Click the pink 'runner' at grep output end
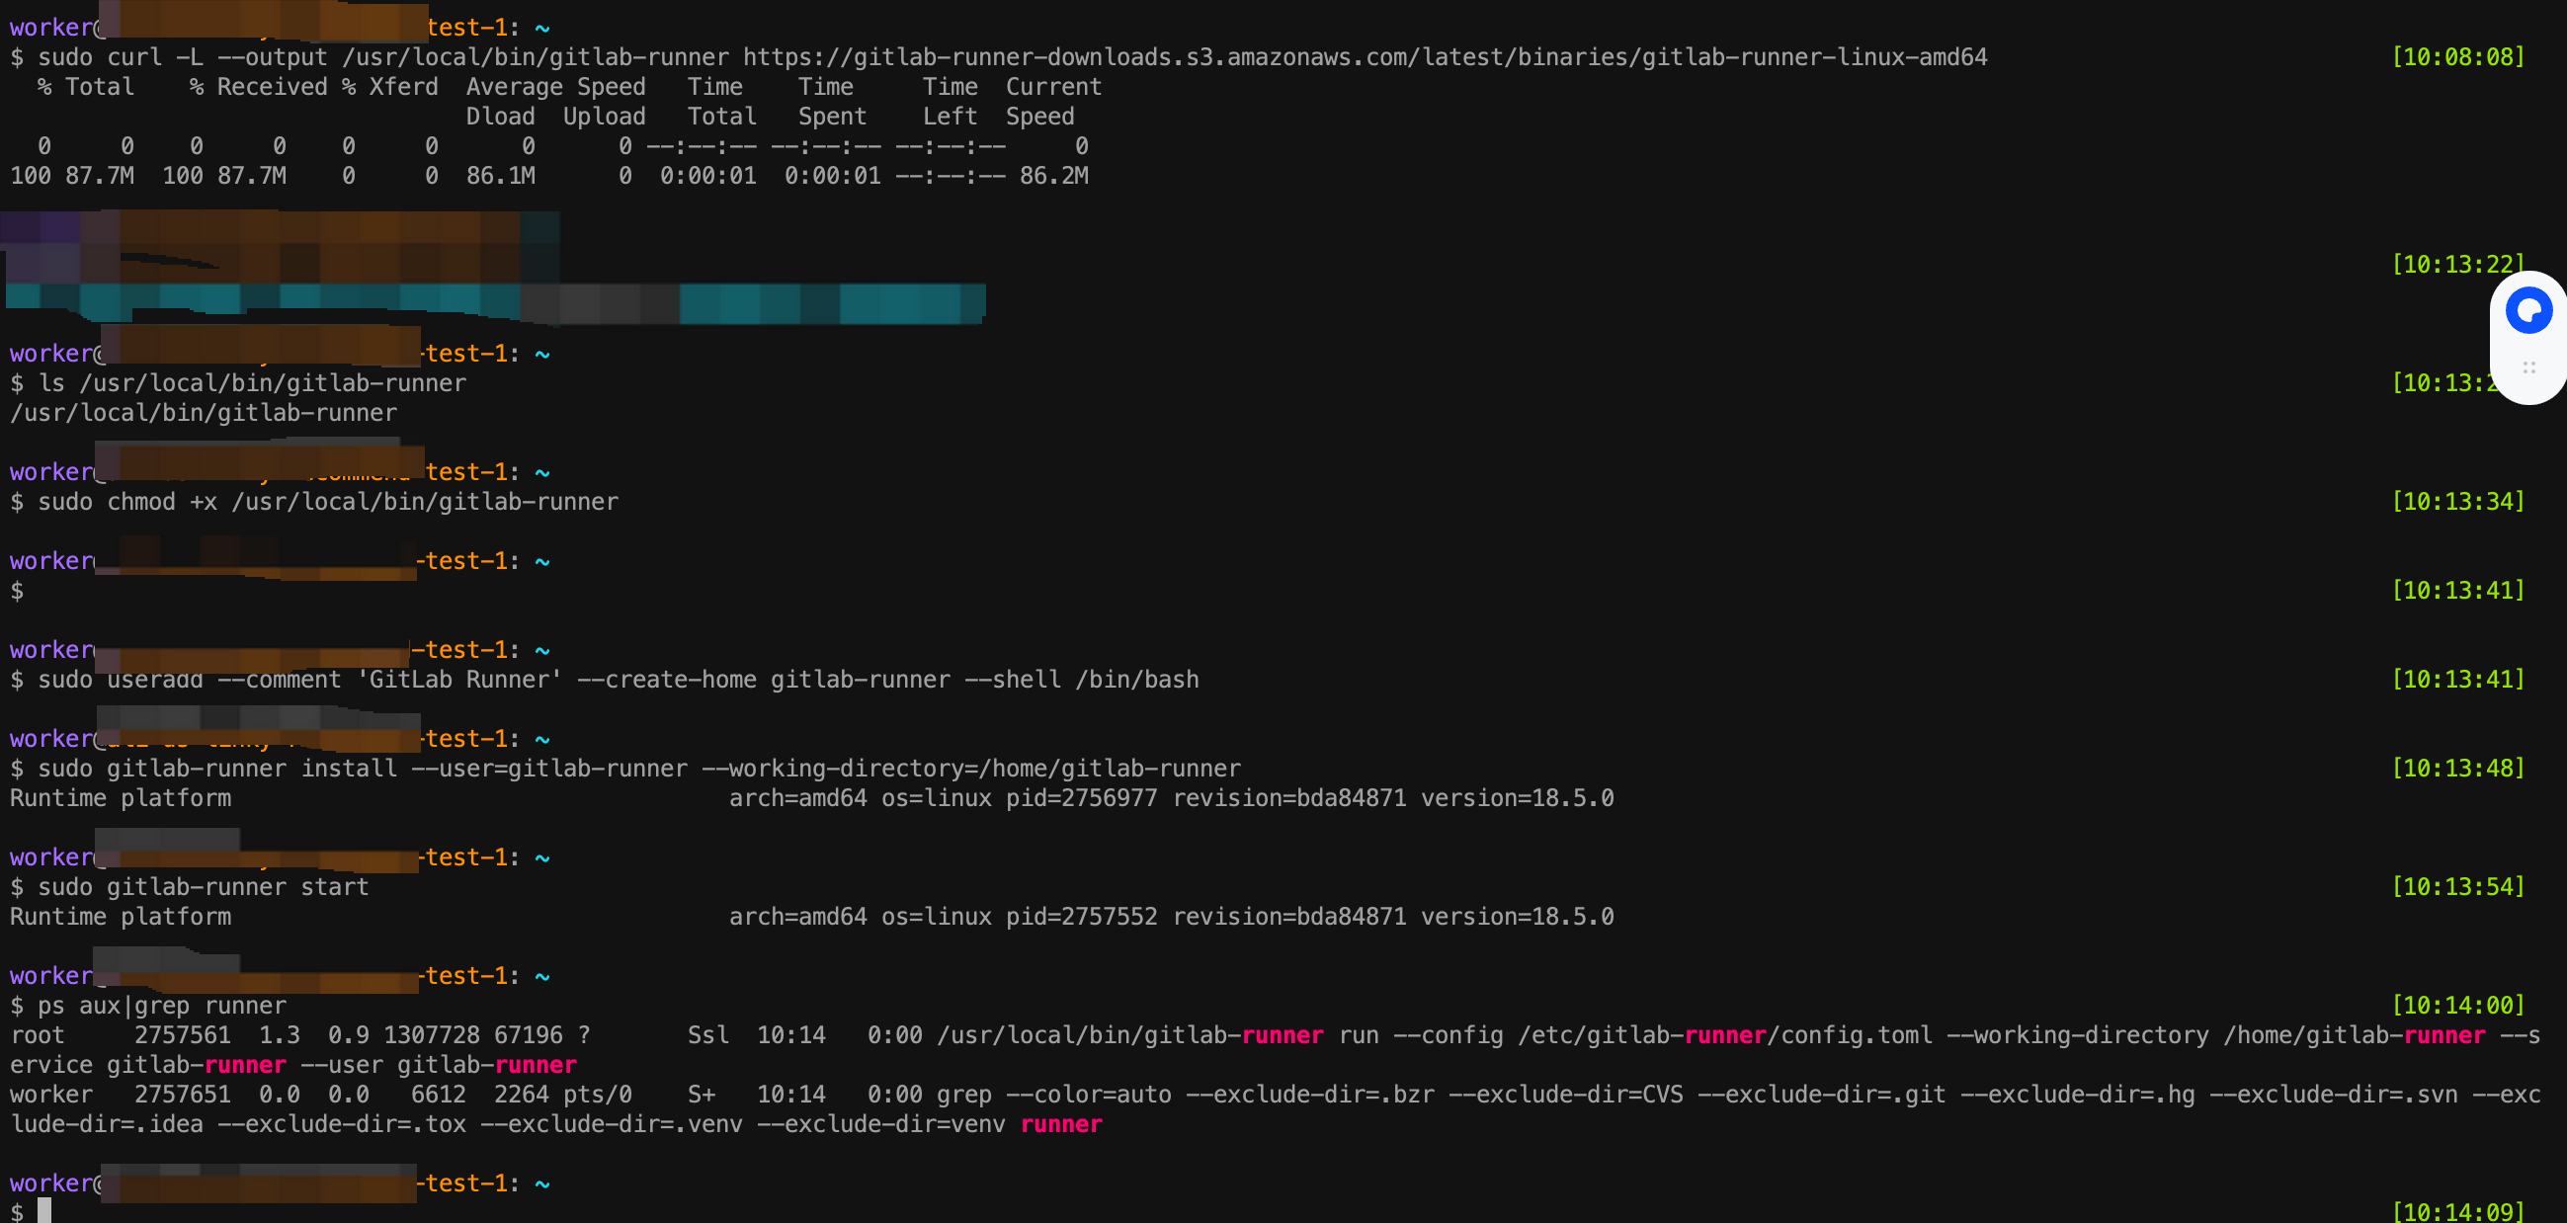 (x=1060, y=1124)
